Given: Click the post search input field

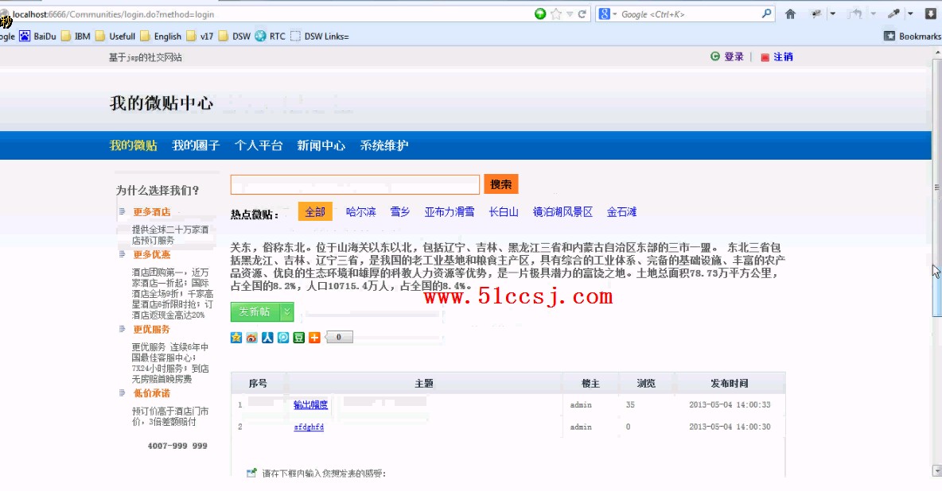Looking at the screenshot, I should tap(355, 184).
